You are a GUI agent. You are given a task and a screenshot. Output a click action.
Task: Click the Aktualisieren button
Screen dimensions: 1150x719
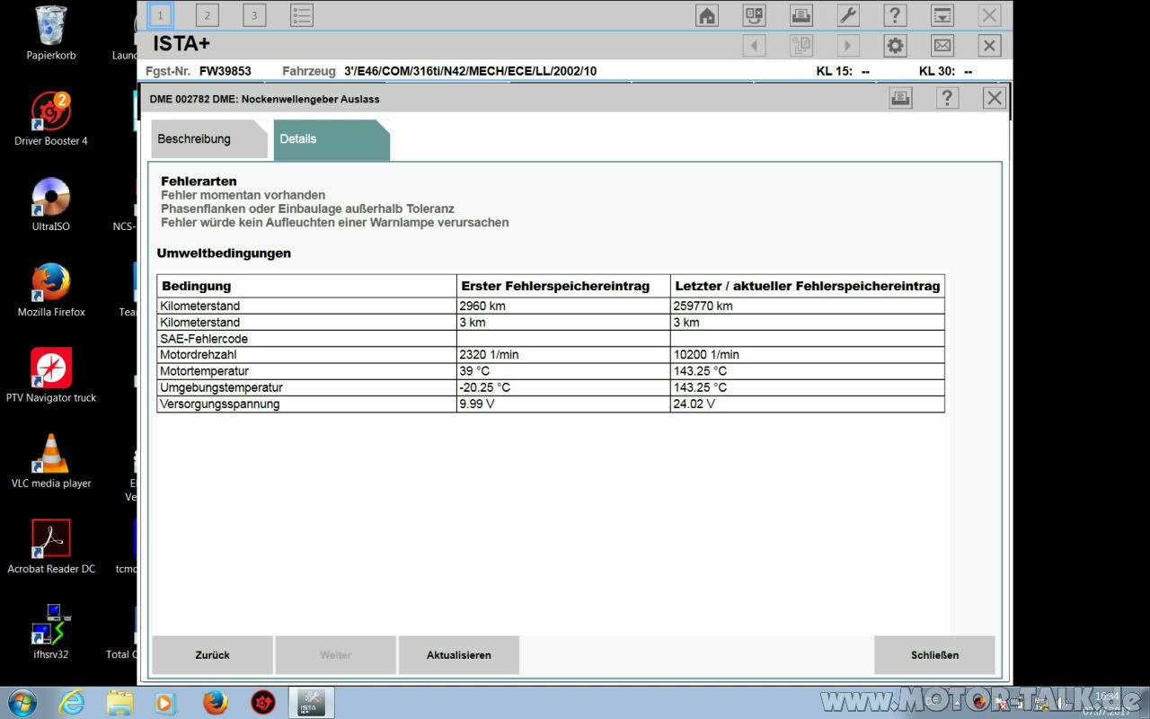click(x=458, y=655)
